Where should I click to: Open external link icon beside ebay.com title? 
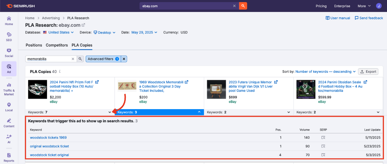[83, 25]
